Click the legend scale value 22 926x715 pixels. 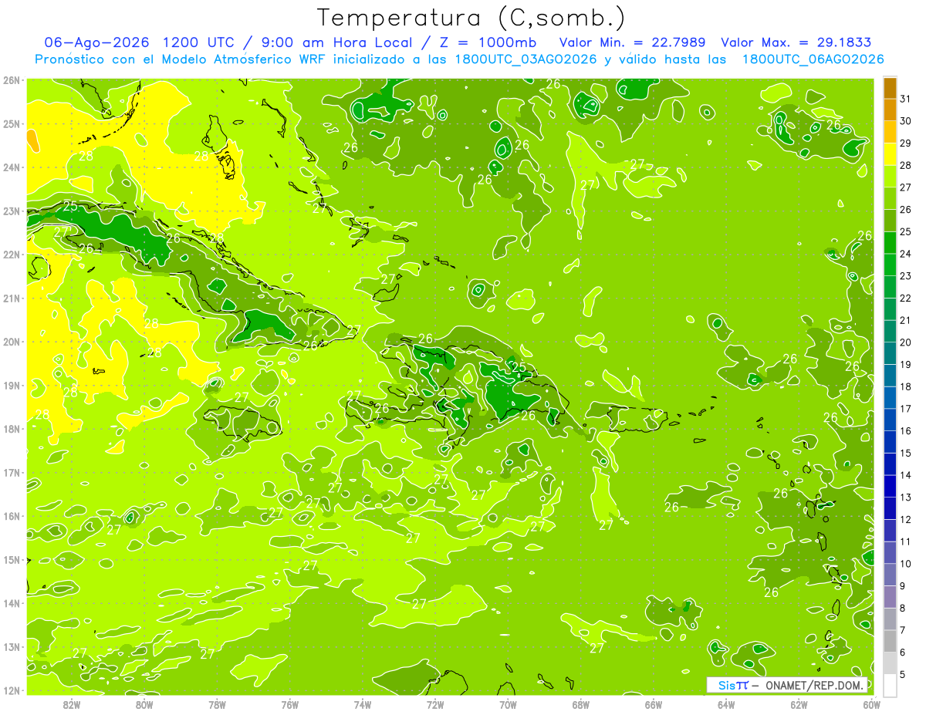905,298
